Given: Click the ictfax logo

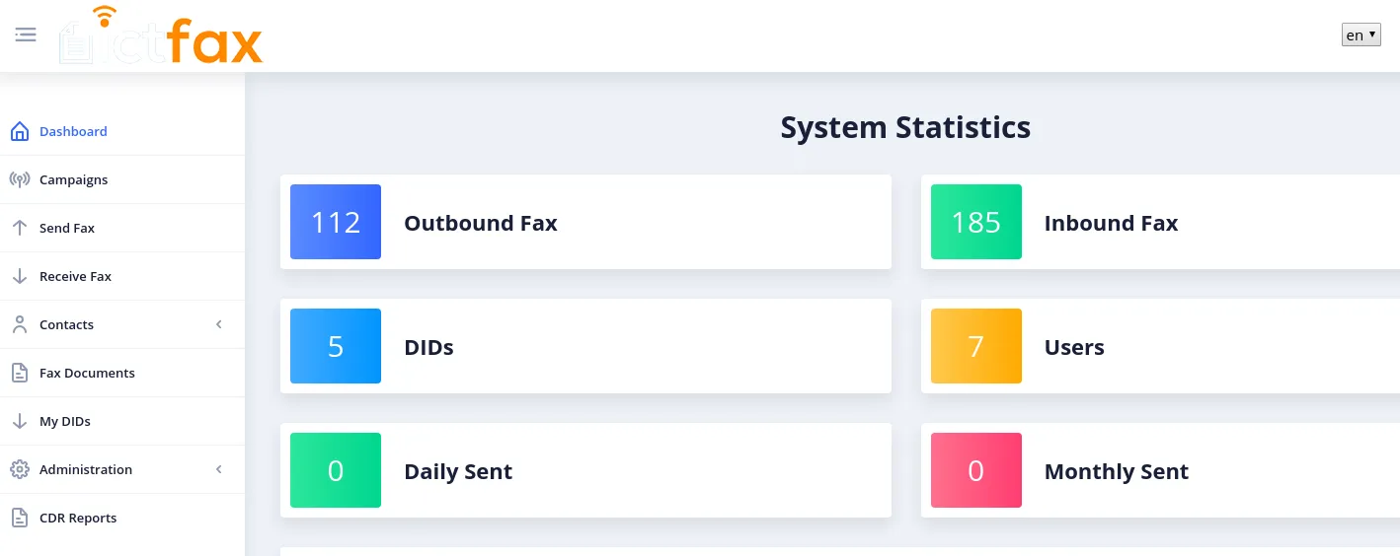Looking at the screenshot, I should (161, 35).
